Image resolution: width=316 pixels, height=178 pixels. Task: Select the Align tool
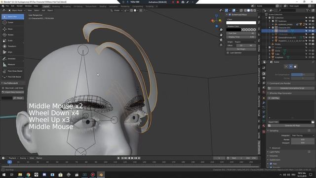[x=12, y=52]
